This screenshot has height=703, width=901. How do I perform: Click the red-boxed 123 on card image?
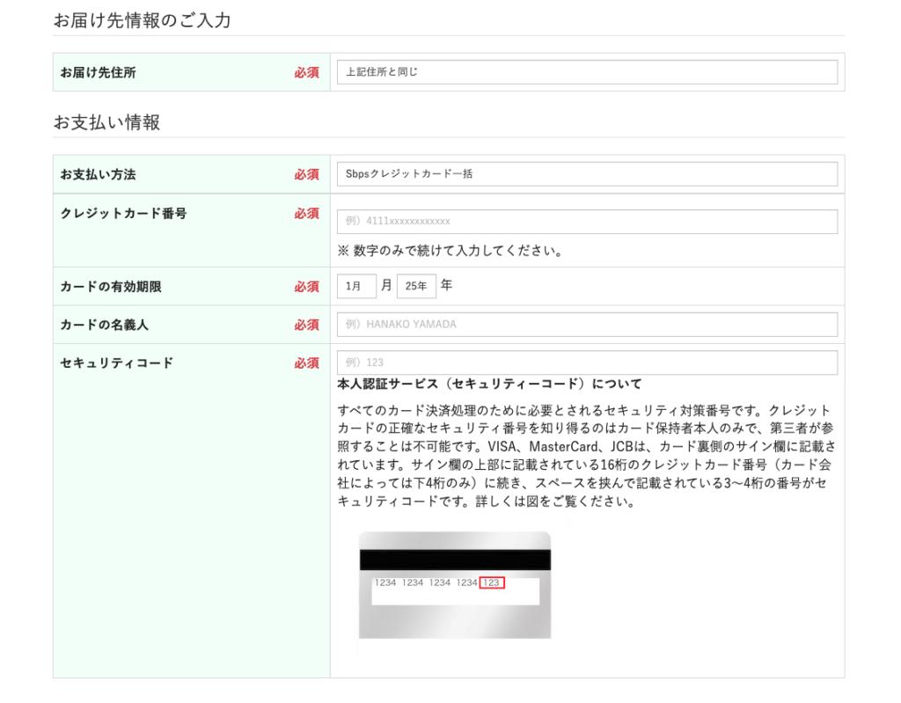point(492,582)
